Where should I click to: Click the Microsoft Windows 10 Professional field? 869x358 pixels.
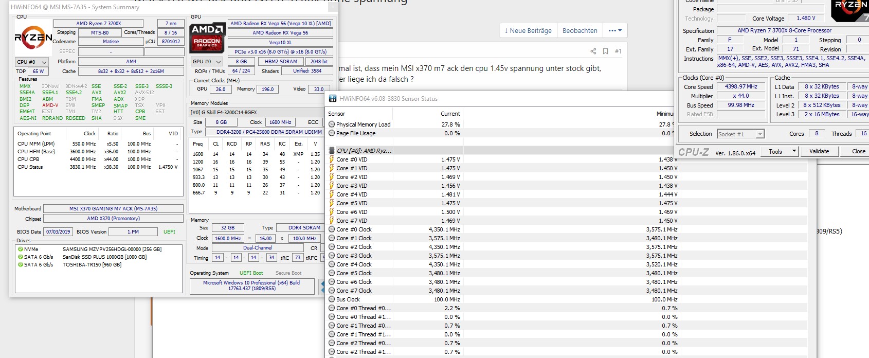(x=252, y=285)
